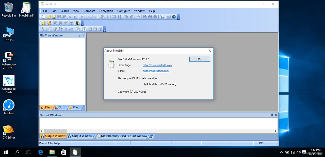The height and width of the screenshot is (157, 325).
Task: Click the New file toolbar icon
Action: pos(43,17)
